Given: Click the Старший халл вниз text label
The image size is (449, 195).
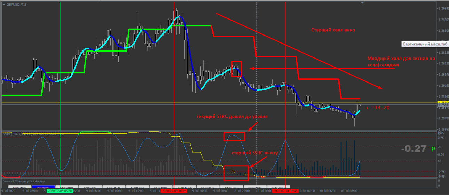Looking at the screenshot, I should (x=333, y=30).
